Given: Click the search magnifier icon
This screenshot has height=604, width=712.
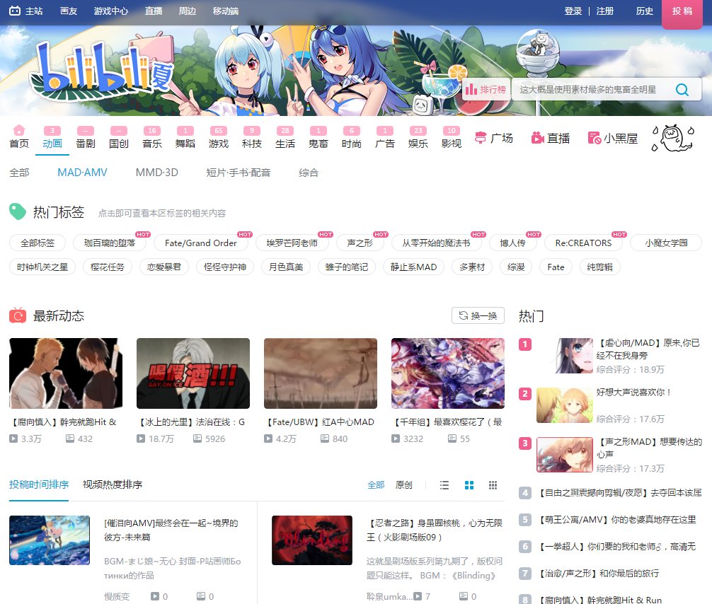Looking at the screenshot, I should point(682,89).
